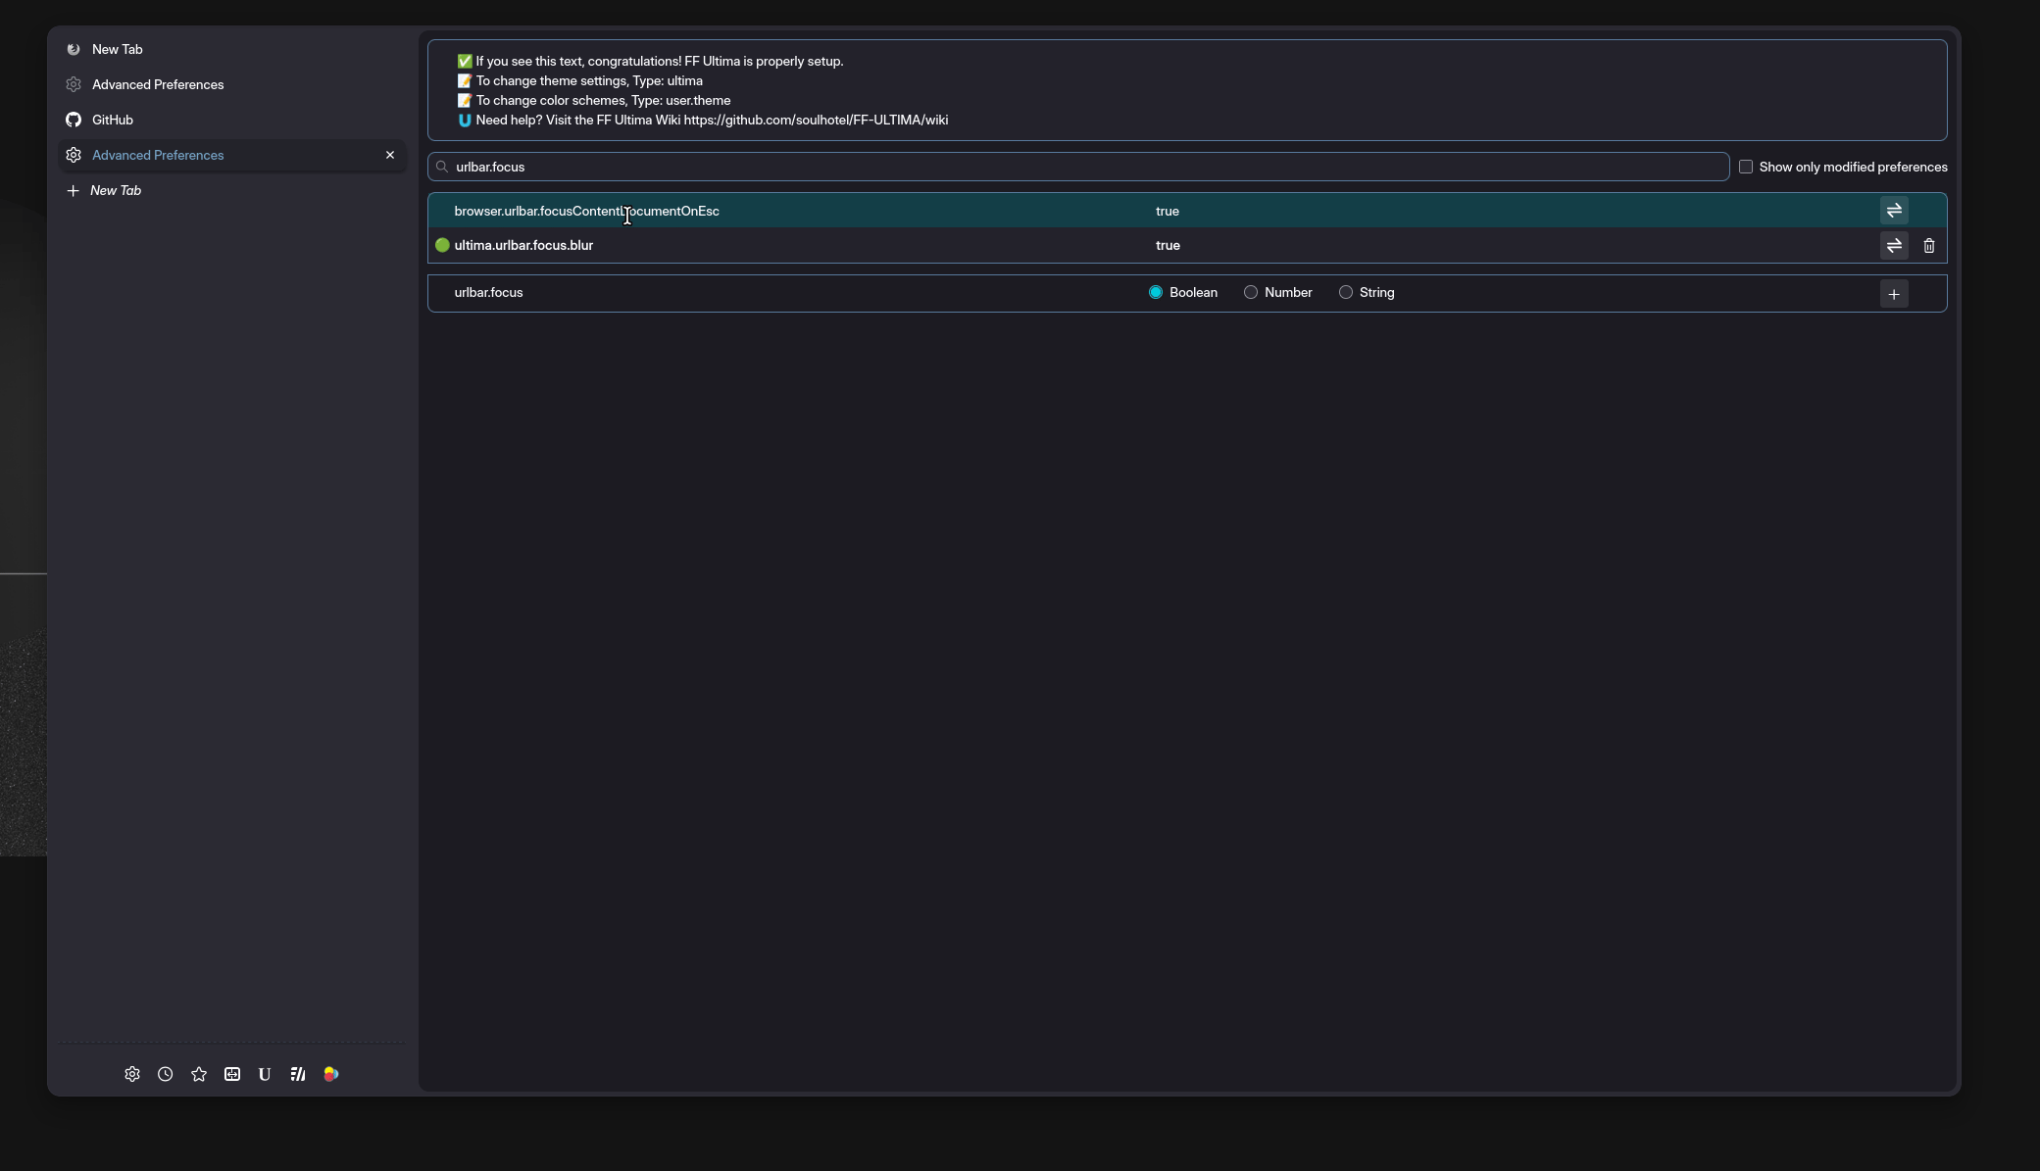
Task: Toggle ultima.urlbar.focus.blur preference value
Action: point(1894,246)
